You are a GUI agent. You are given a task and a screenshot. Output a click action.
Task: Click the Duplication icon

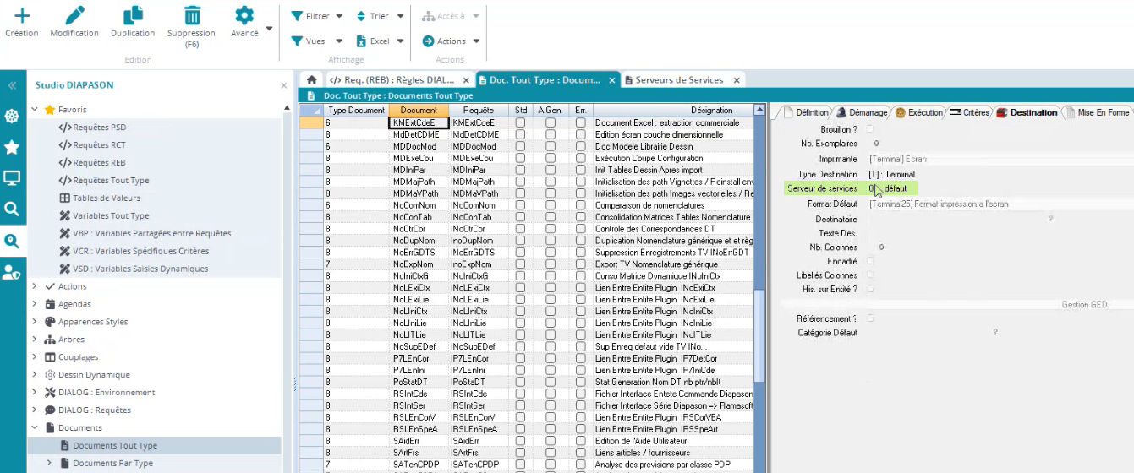coord(133,16)
